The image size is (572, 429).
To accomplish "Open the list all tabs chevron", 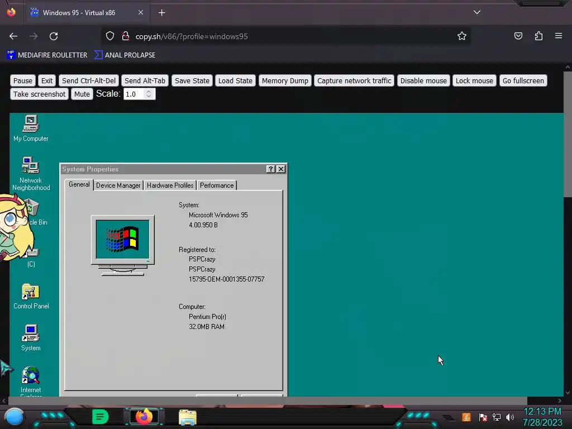I will point(477,12).
